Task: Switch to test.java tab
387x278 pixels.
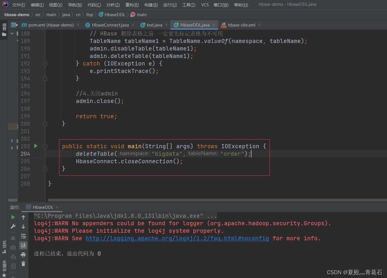Action: point(151,25)
